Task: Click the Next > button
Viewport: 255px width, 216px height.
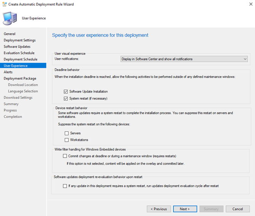Action: (185, 209)
